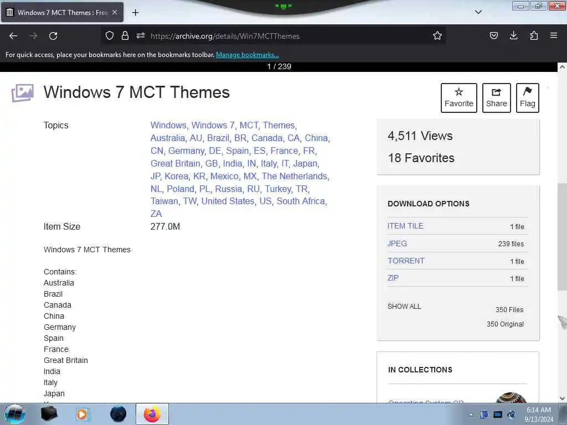
Task: Click SHOW ALL files link
Action: coord(404,307)
